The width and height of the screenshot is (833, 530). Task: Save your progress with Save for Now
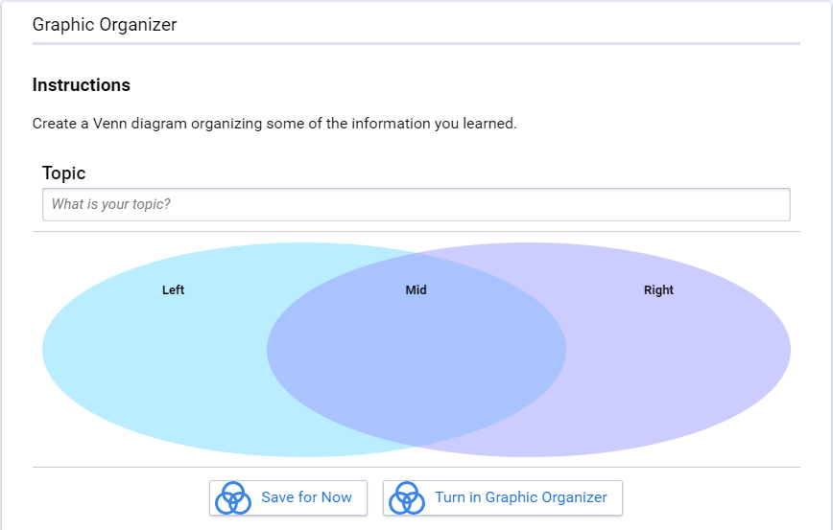point(289,497)
